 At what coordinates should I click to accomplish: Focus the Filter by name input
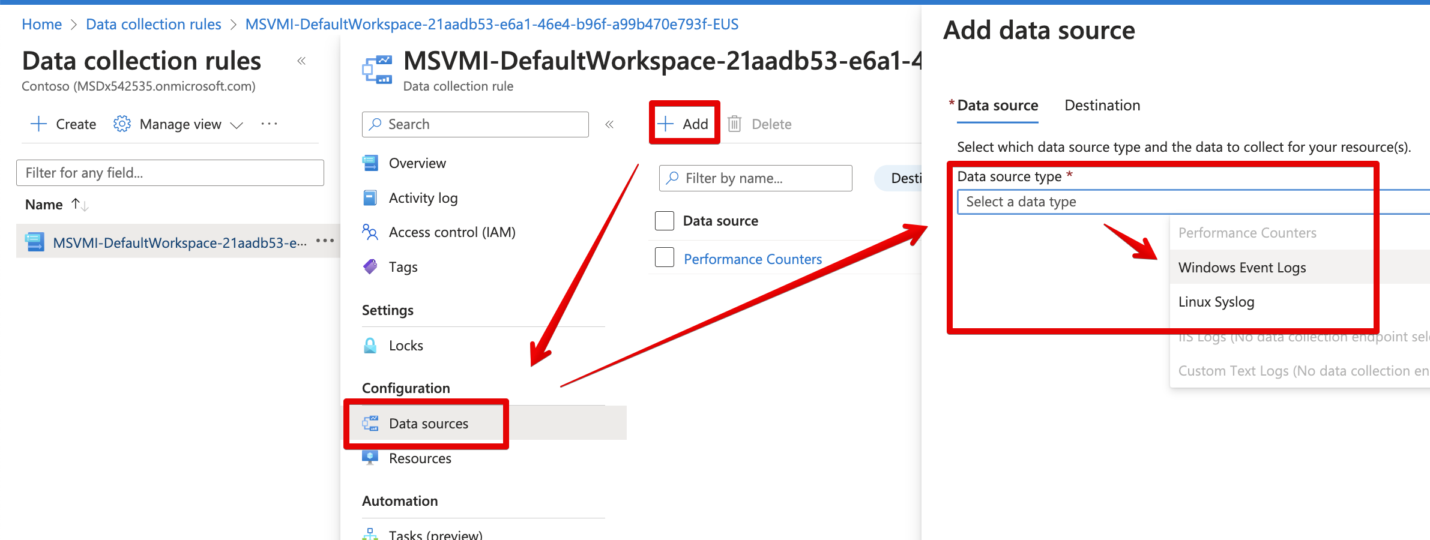755,178
